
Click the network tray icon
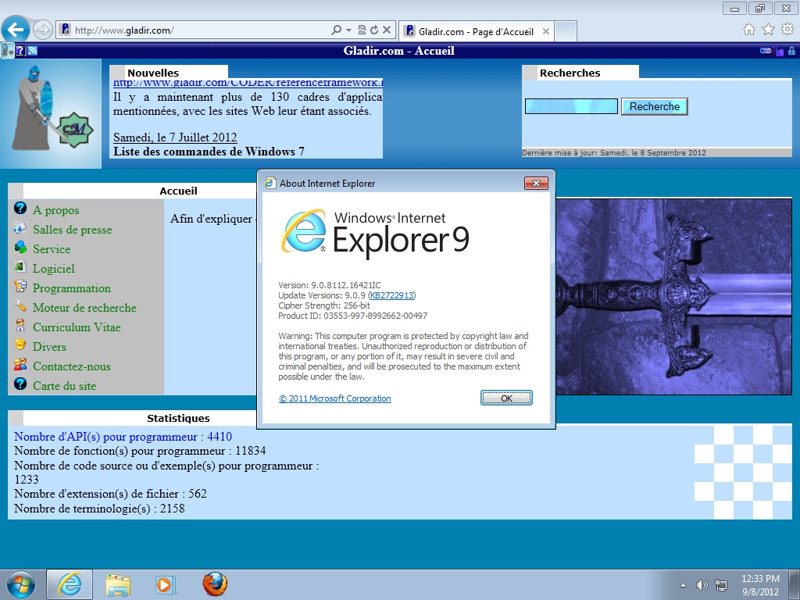click(721, 585)
